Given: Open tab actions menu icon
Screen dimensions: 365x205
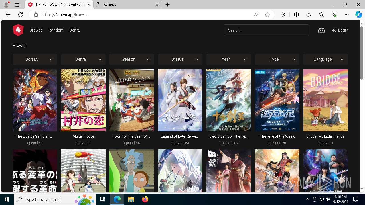Looking at the screenshot, I should 17,5.
